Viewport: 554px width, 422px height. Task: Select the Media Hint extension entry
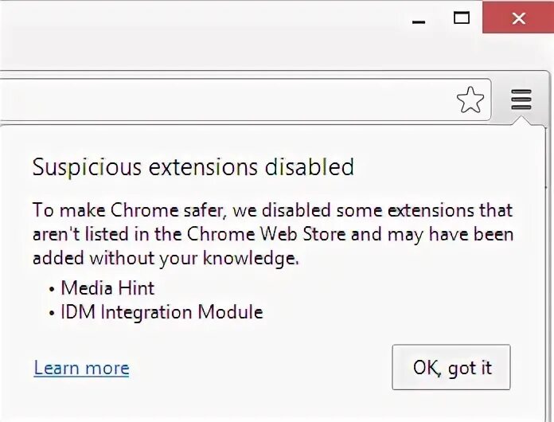[x=107, y=287]
